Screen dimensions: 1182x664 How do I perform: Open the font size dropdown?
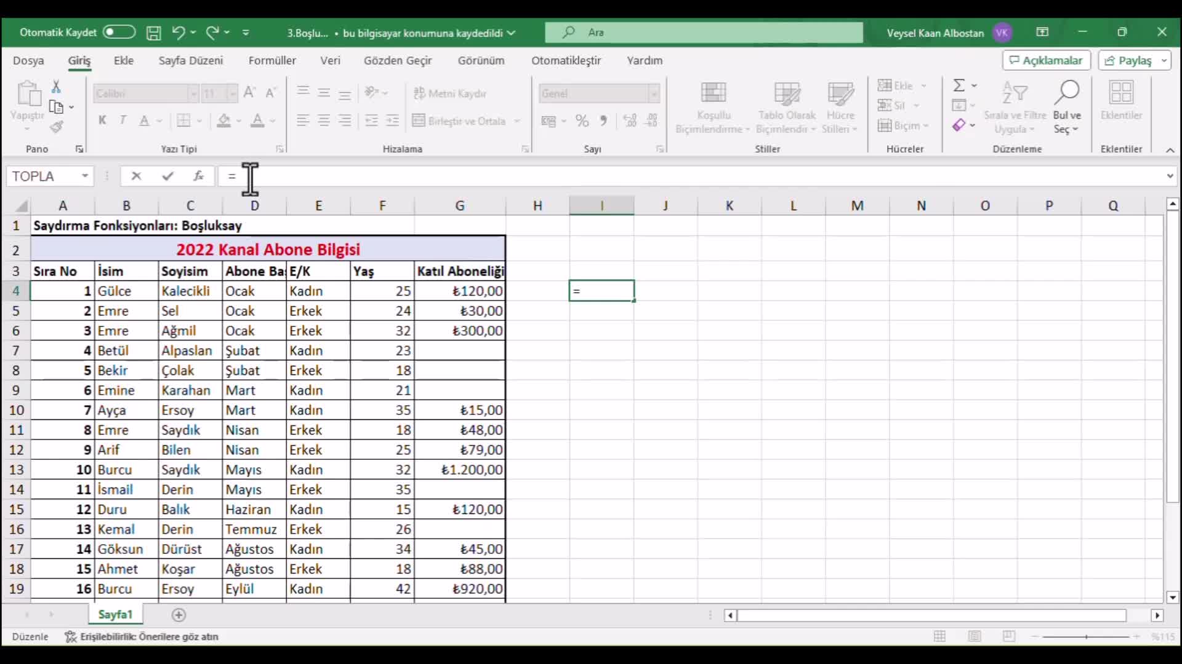click(x=232, y=93)
